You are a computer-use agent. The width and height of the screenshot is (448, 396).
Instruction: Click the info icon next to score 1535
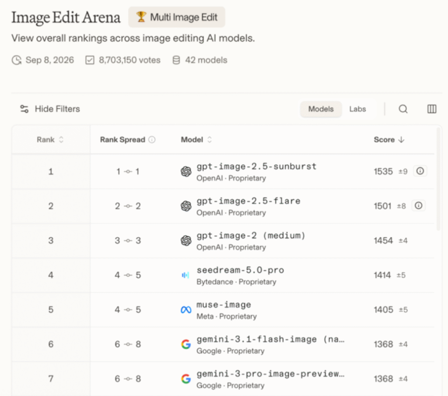click(x=420, y=171)
